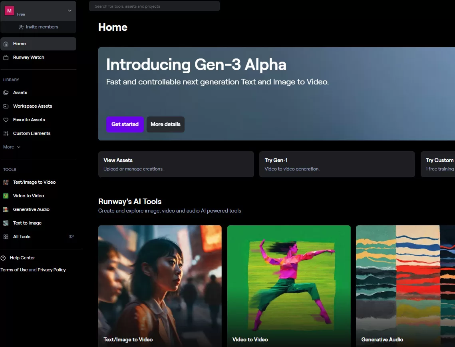
Task: Click the Home icon in sidebar
Action: click(6, 44)
